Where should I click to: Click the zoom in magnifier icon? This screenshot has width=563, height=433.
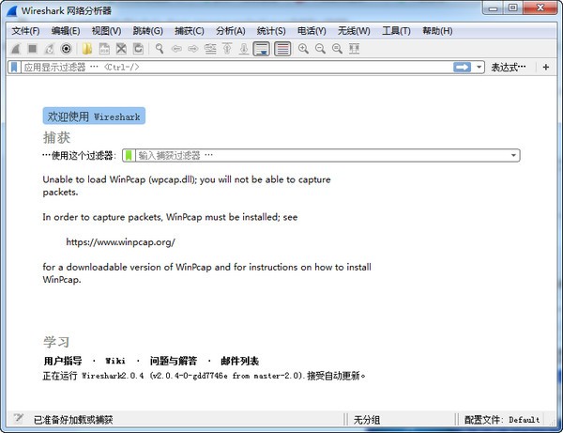click(x=304, y=48)
